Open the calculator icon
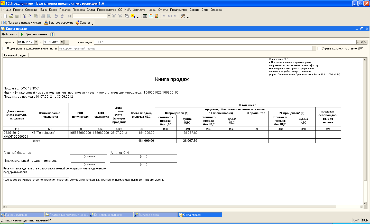The height and width of the screenshot is (224, 370). [145, 16]
